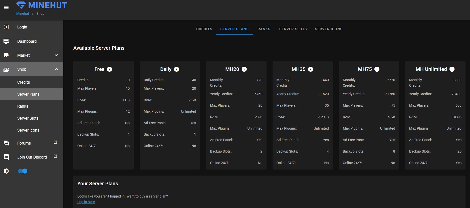470x208 pixels.
Task: Collapse the Shop sidebar section
Action: (x=56, y=69)
